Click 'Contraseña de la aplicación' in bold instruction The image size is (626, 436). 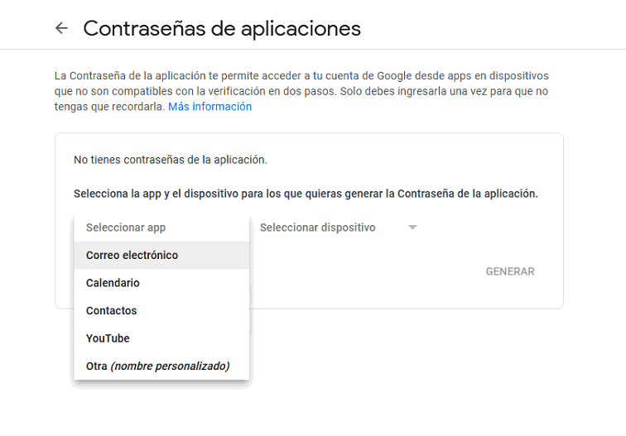(x=466, y=194)
